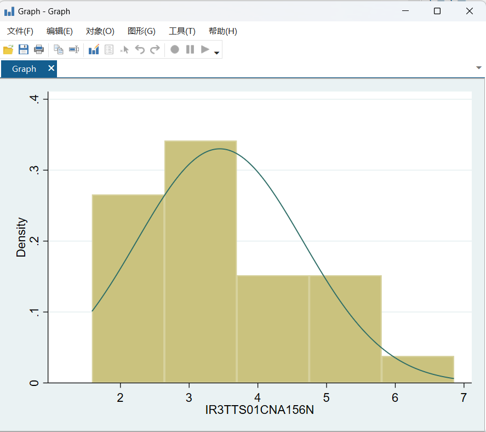Close the Graph tab with its X

(x=51, y=69)
